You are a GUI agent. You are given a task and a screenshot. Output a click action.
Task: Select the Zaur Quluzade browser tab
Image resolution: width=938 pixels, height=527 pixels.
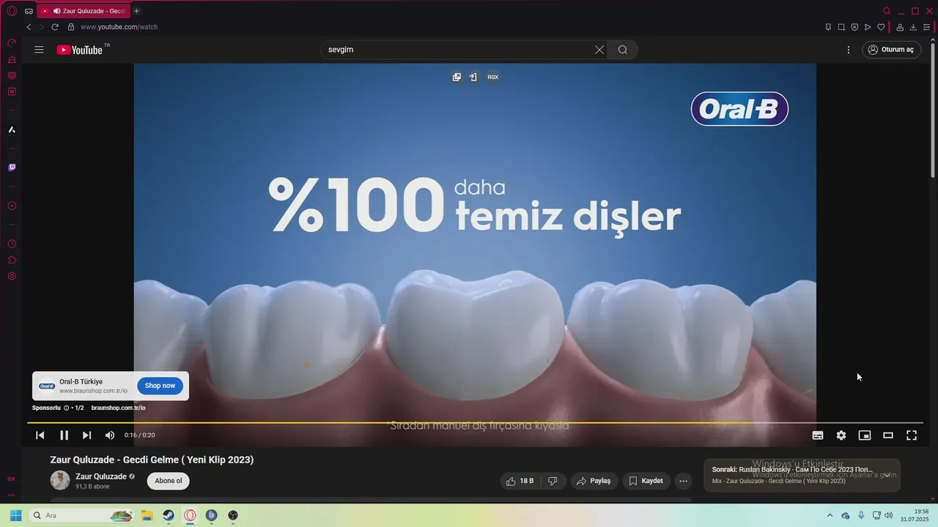click(83, 11)
